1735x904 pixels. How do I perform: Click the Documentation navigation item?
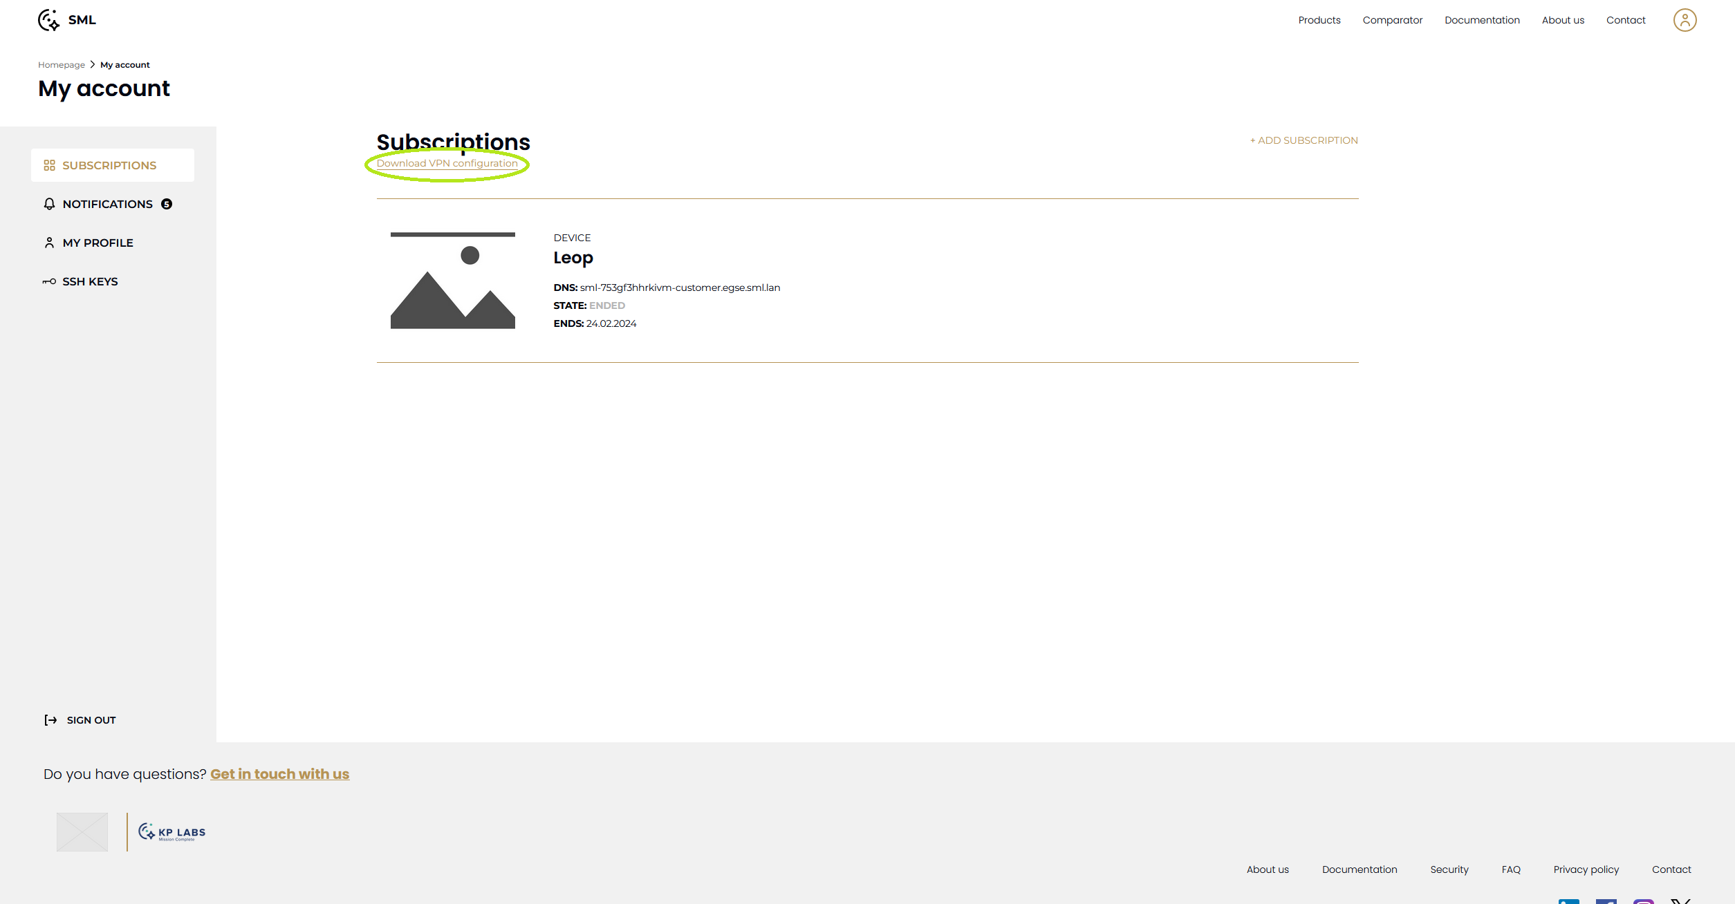point(1481,19)
